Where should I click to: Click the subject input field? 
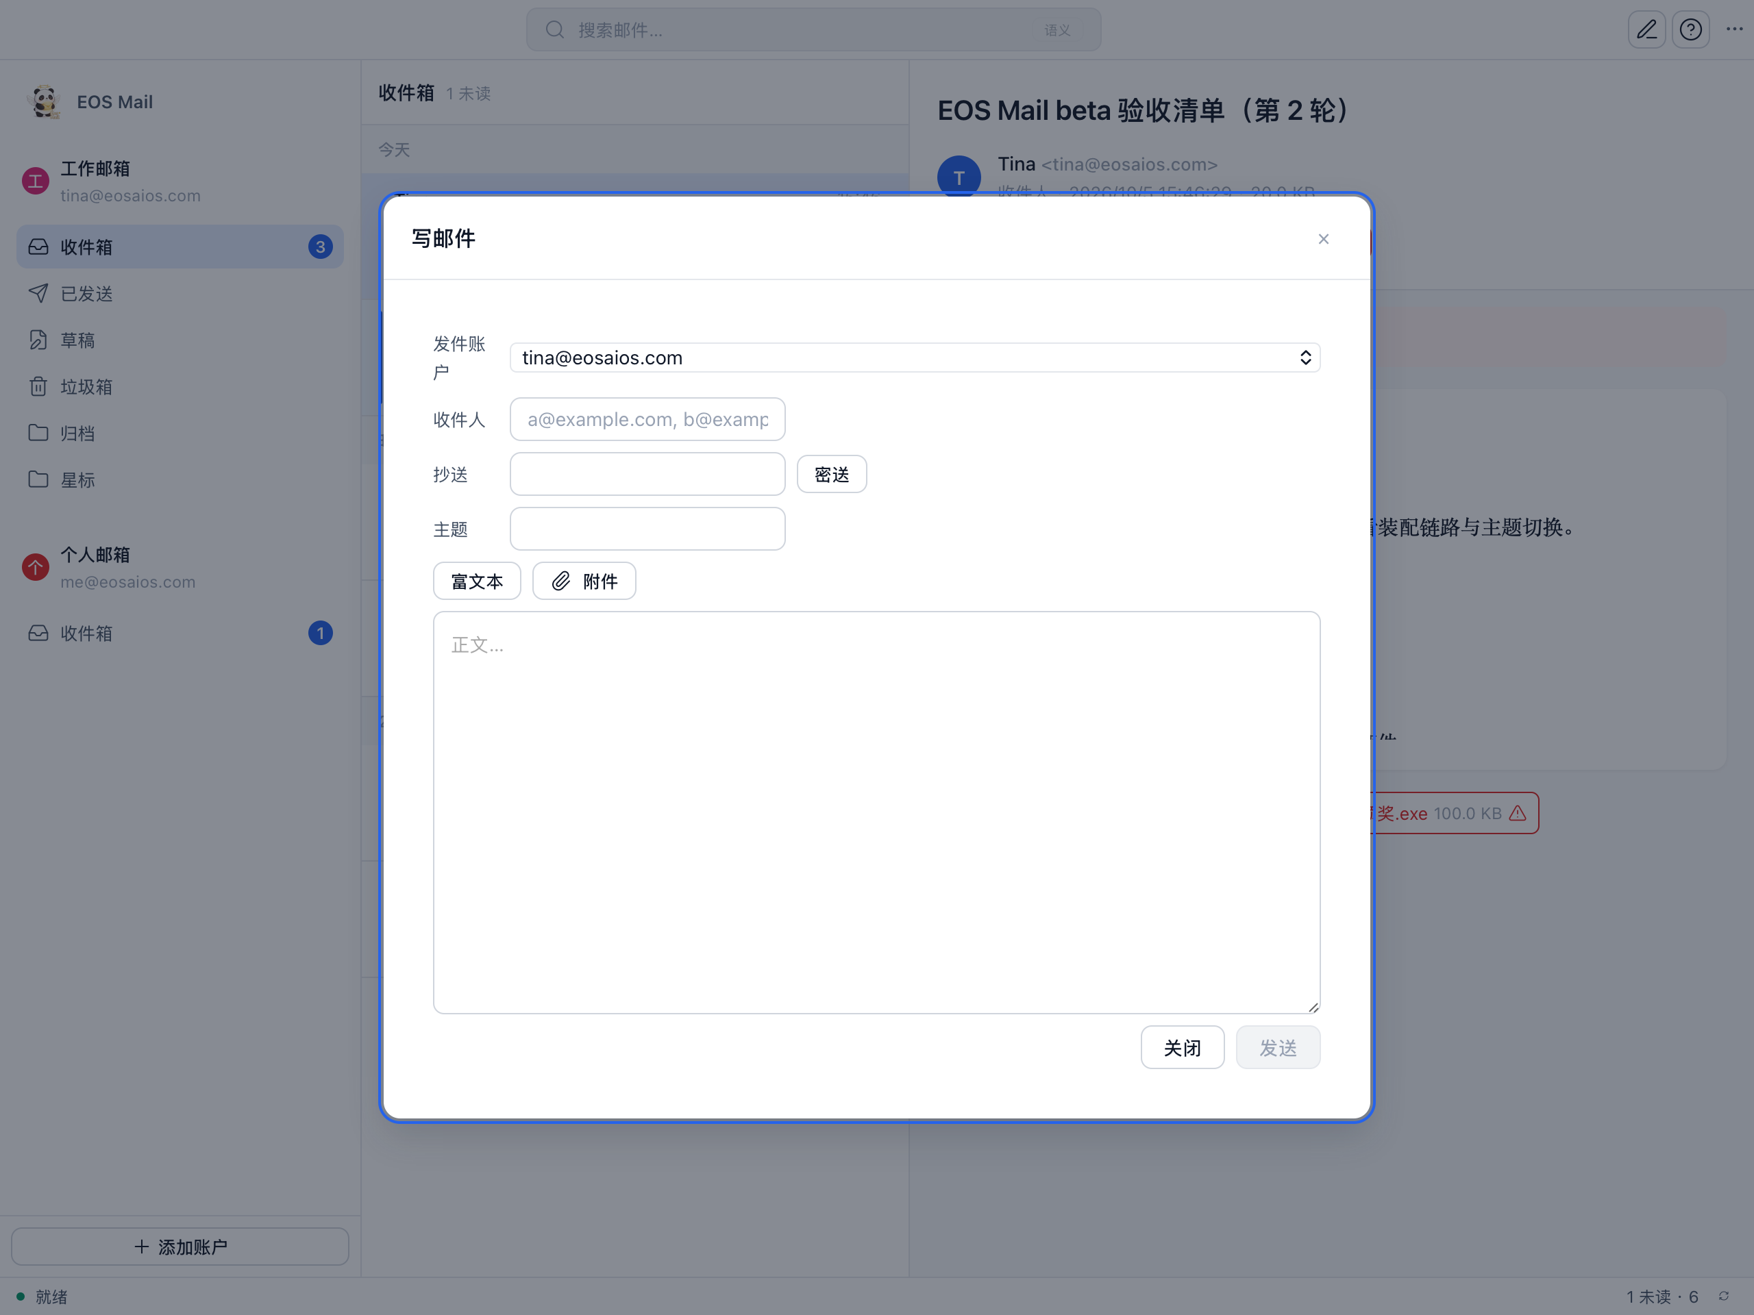coord(647,529)
